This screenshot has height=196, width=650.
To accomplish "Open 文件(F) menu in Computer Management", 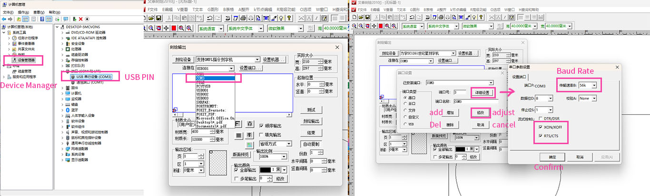I will tap(9, 12).
